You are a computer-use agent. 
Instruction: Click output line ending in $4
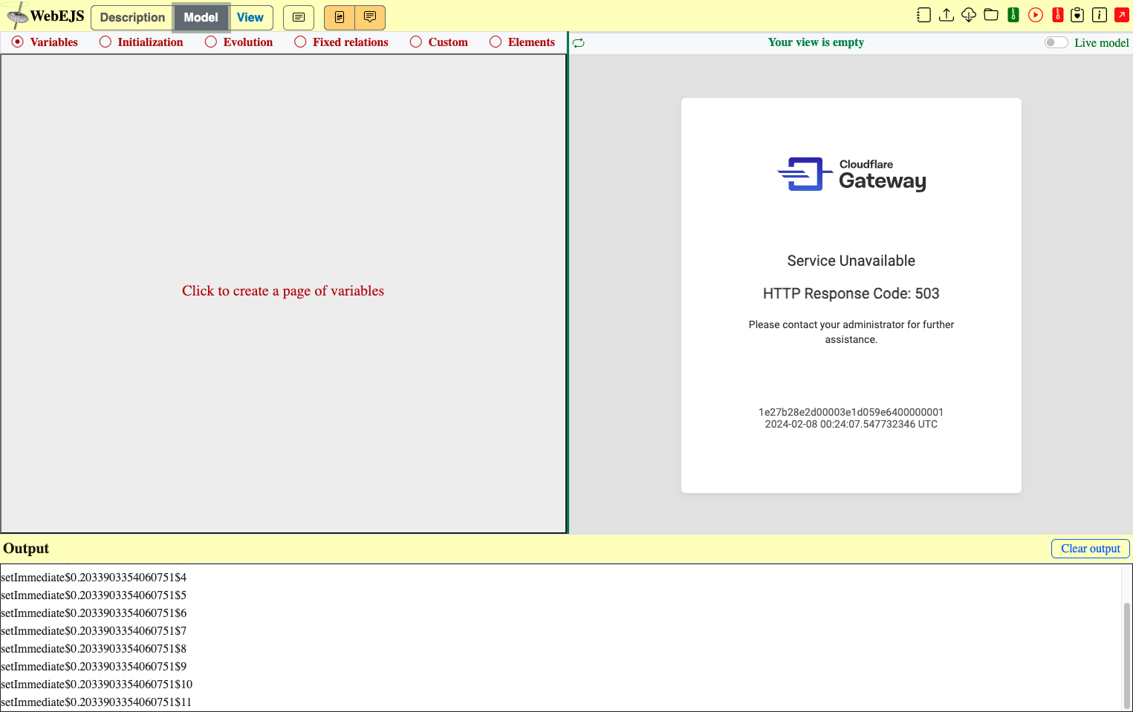pos(94,578)
